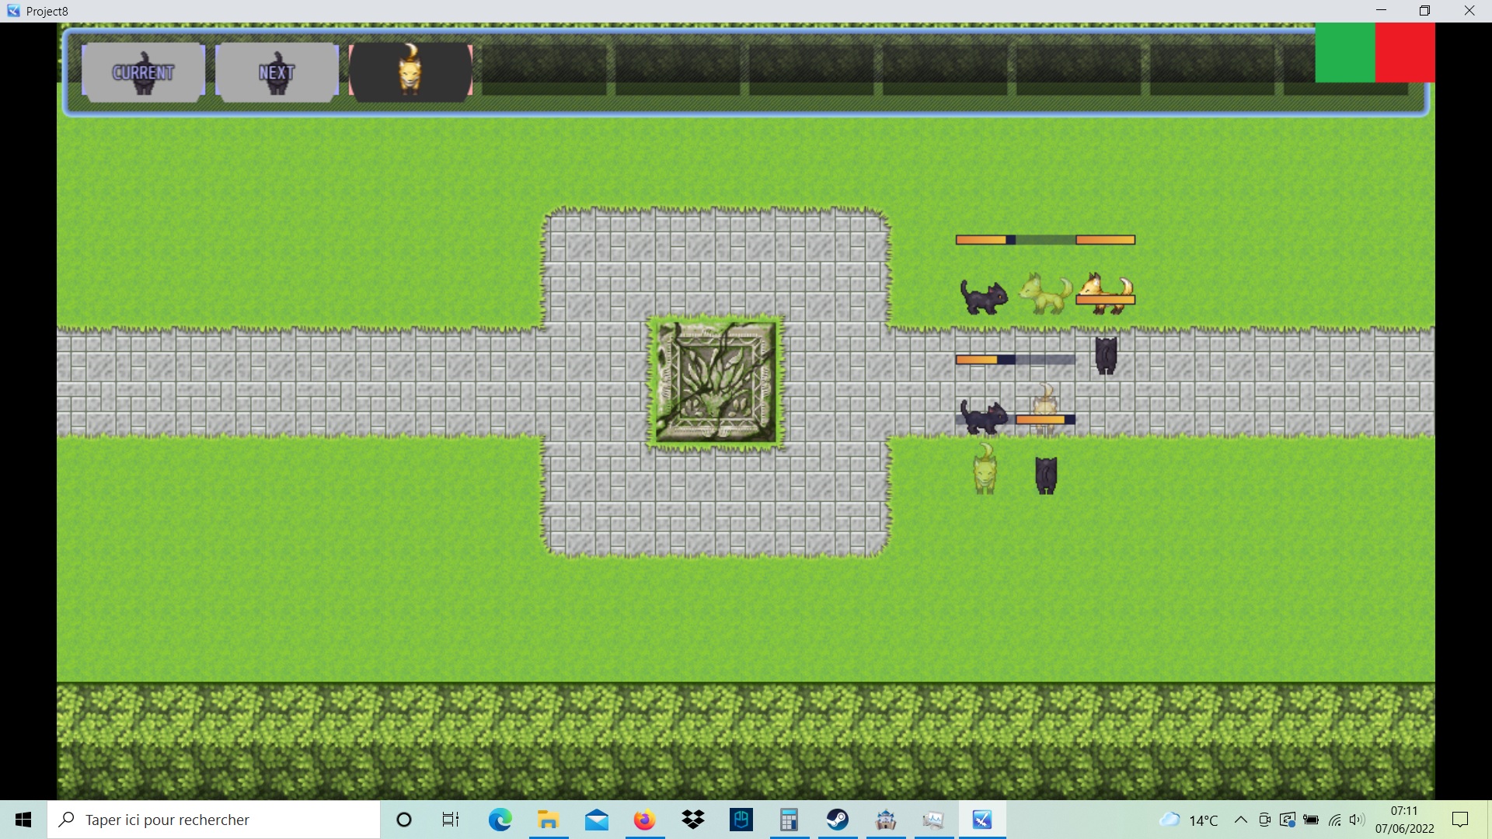Switch to the Project8 window in the taskbar
The height and width of the screenshot is (839, 1492).
[x=982, y=820]
